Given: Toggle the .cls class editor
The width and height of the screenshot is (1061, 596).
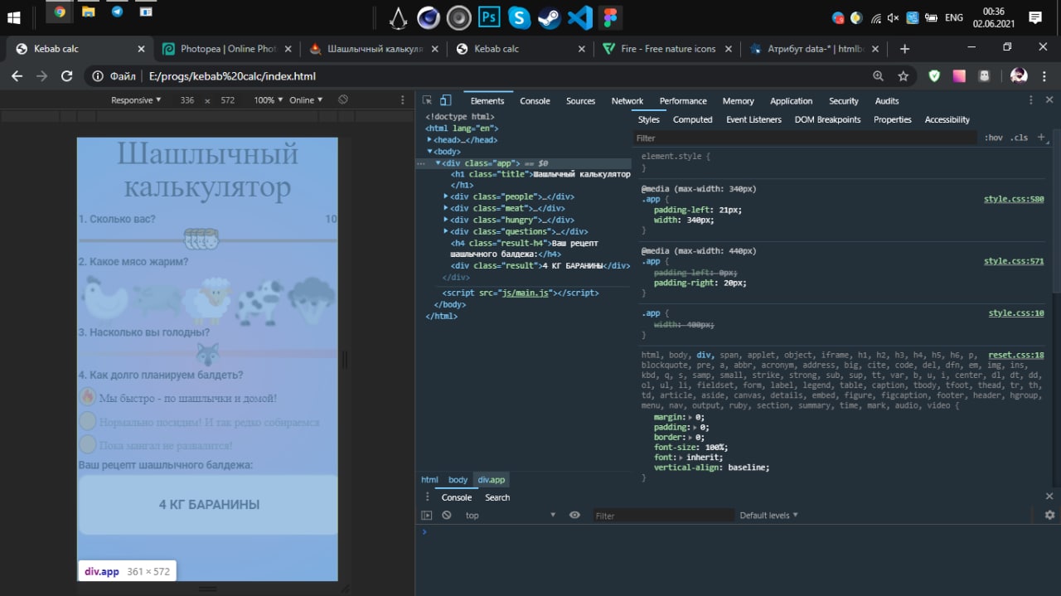Looking at the screenshot, I should click(1019, 138).
